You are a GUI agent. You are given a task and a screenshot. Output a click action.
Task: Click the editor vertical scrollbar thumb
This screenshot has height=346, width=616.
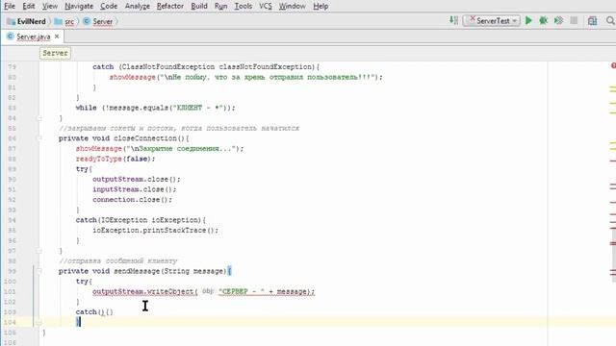point(613,255)
